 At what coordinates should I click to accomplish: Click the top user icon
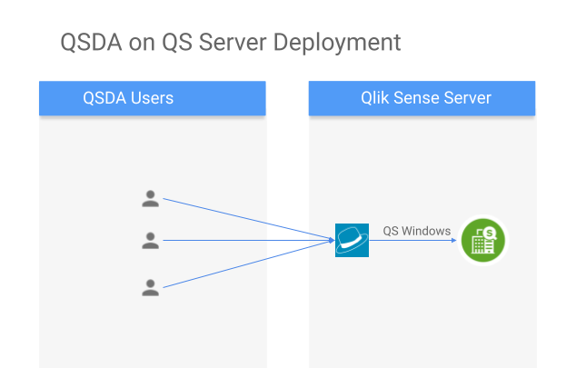151,197
